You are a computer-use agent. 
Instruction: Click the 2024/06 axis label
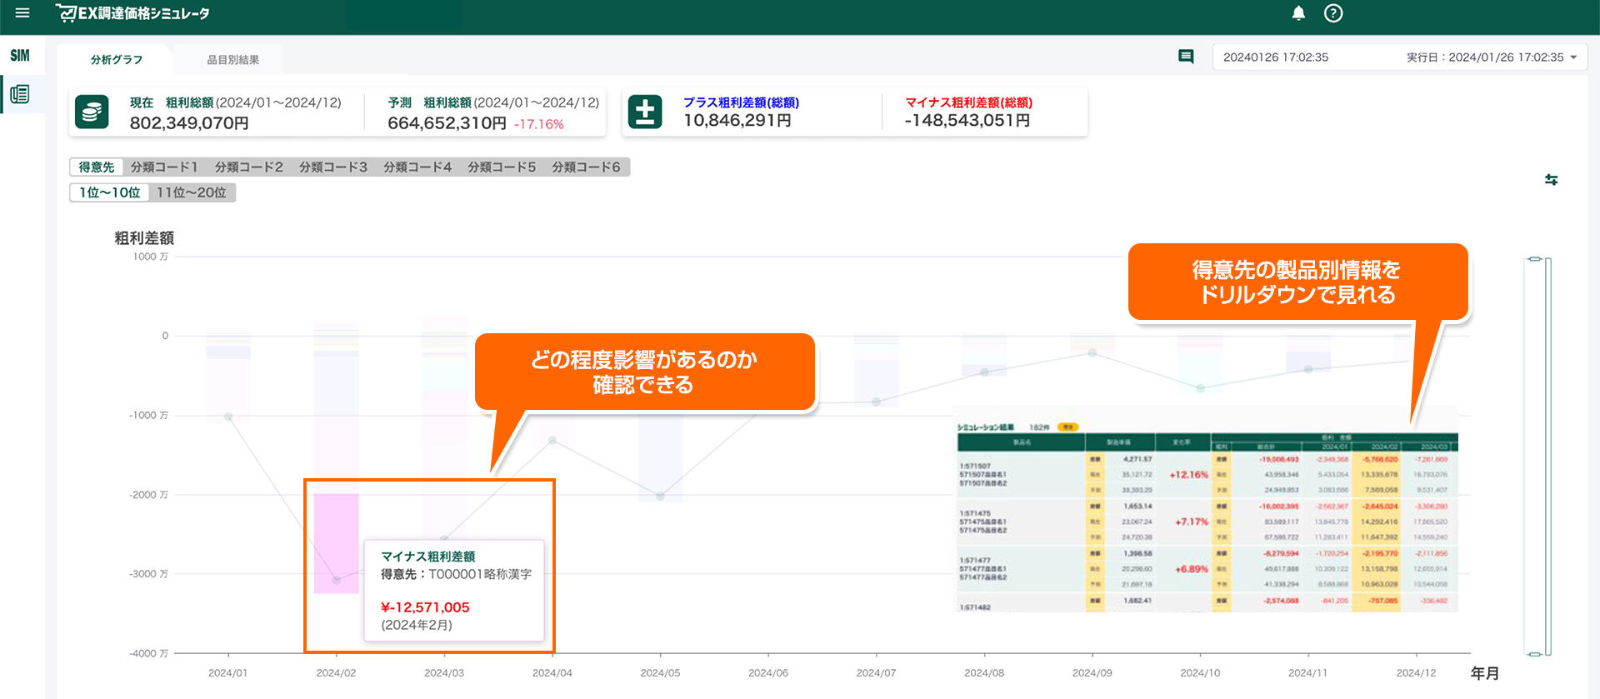point(767,673)
